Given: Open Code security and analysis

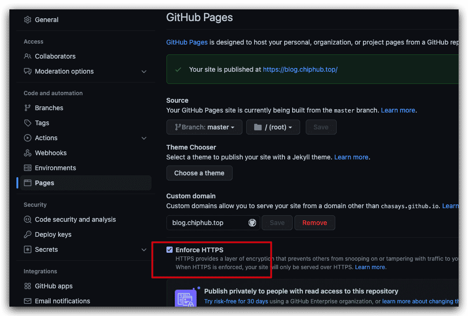Looking at the screenshot, I should point(75,219).
